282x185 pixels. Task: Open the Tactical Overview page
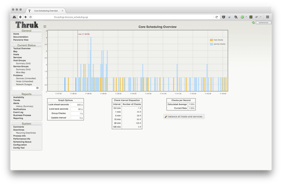pos(22,49)
